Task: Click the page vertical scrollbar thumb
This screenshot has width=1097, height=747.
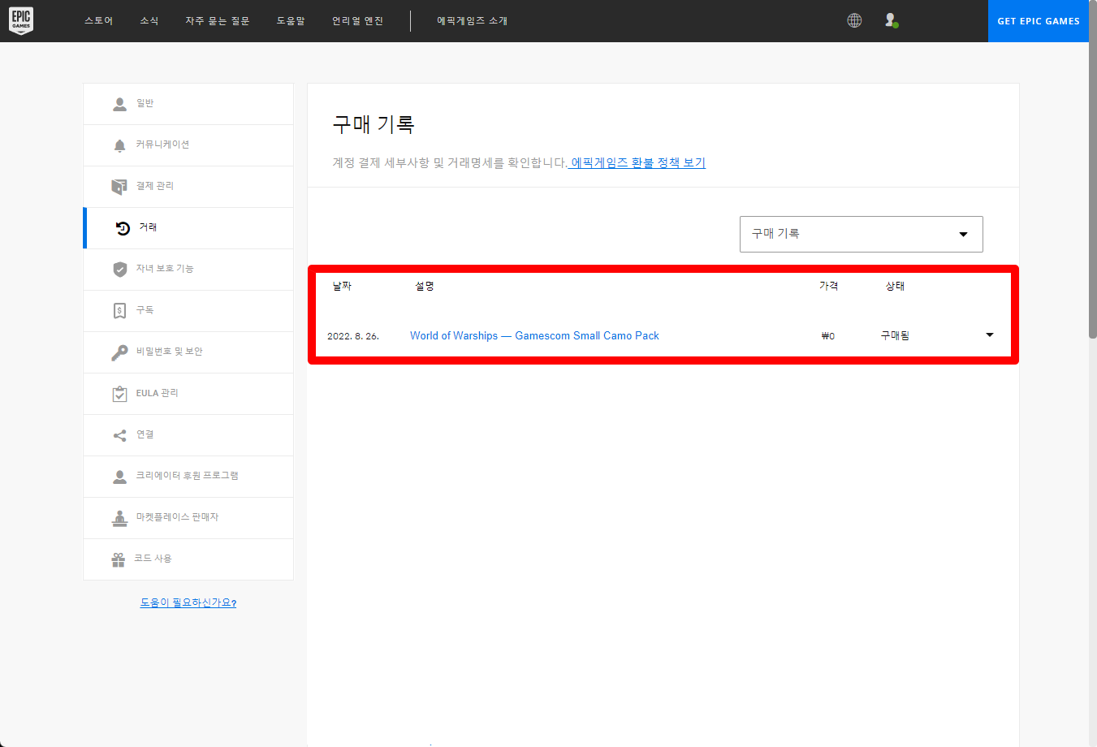Action: (x=1092, y=171)
